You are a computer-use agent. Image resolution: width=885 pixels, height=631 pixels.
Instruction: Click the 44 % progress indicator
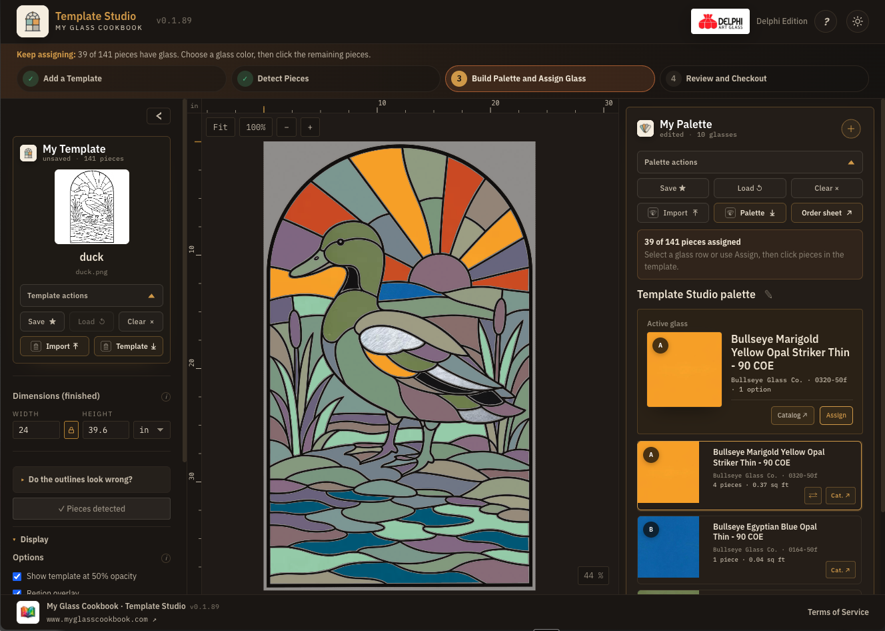click(x=593, y=576)
